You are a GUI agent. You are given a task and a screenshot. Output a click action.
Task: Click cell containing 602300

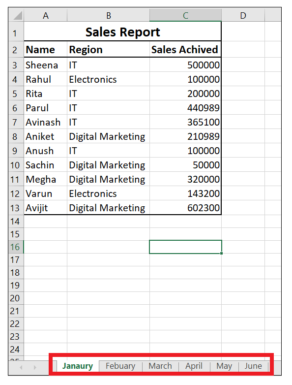pyautogui.click(x=185, y=208)
